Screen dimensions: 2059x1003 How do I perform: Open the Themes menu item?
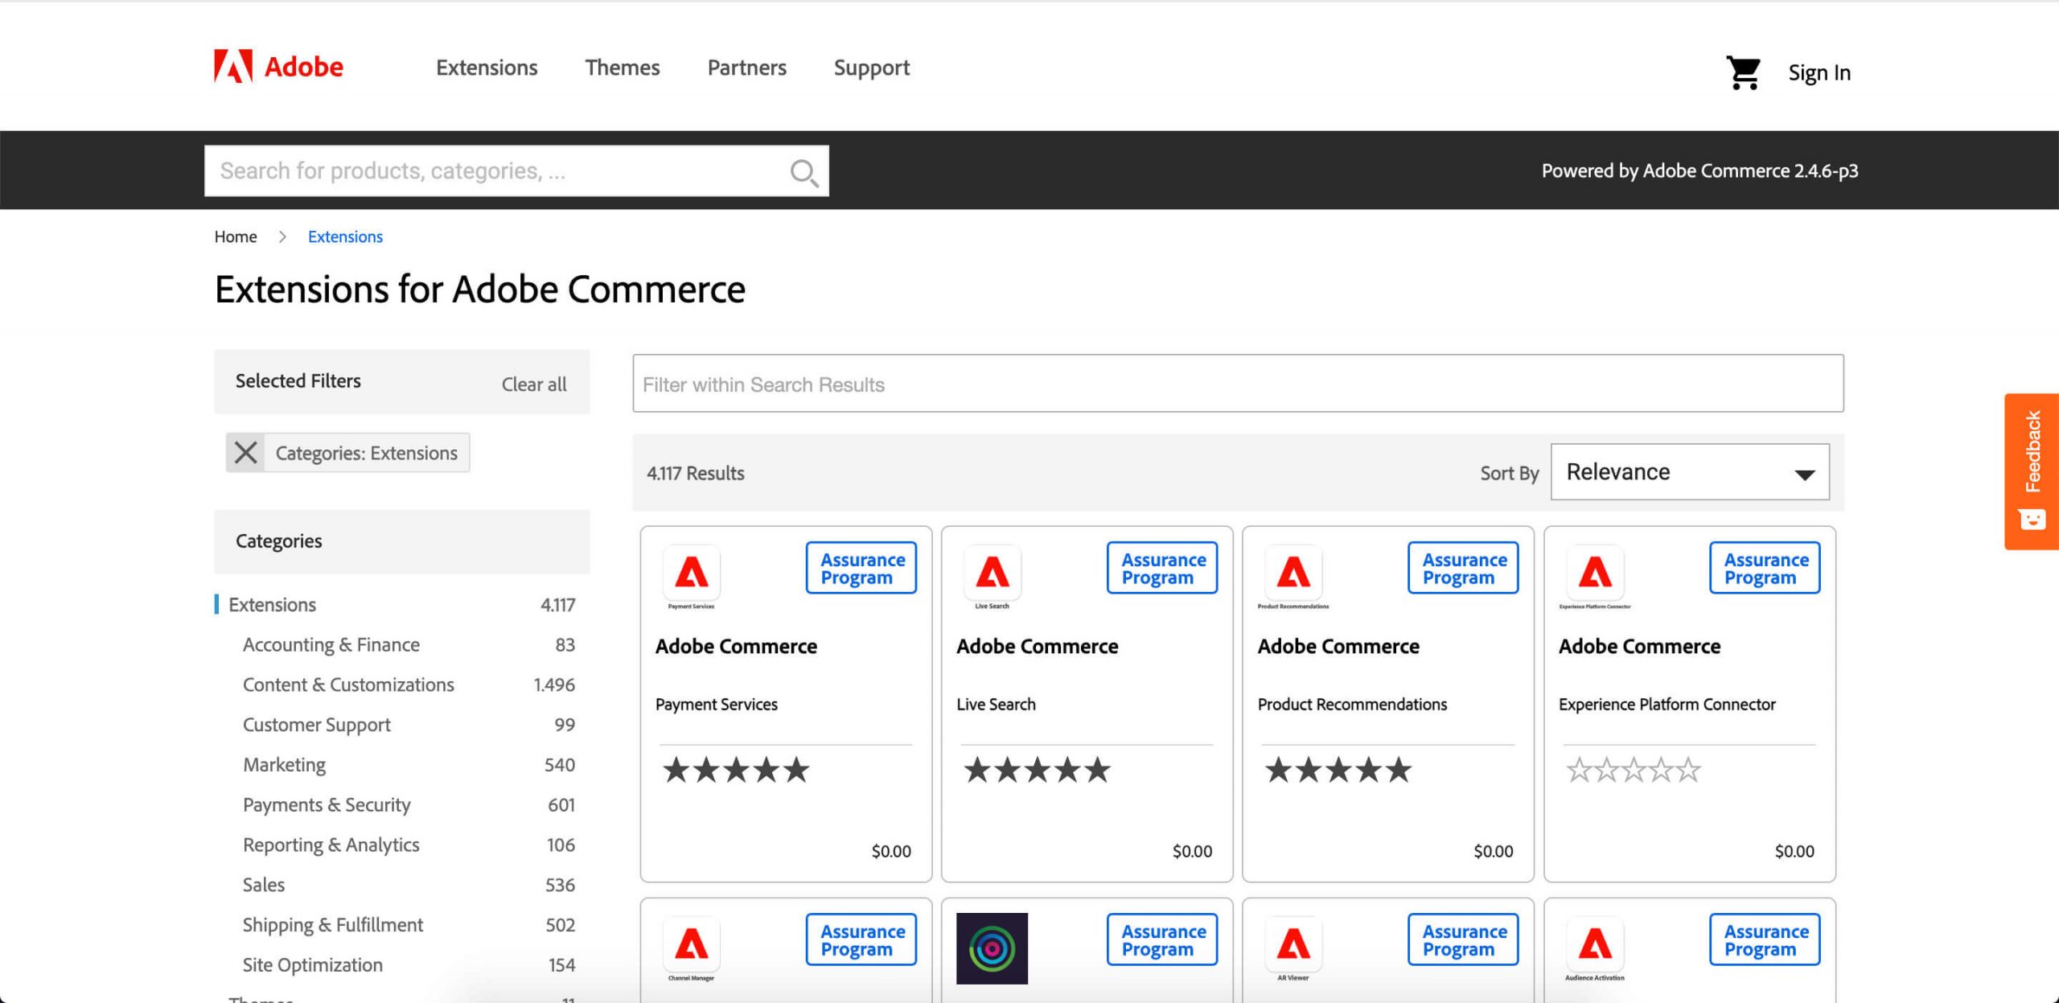point(622,68)
